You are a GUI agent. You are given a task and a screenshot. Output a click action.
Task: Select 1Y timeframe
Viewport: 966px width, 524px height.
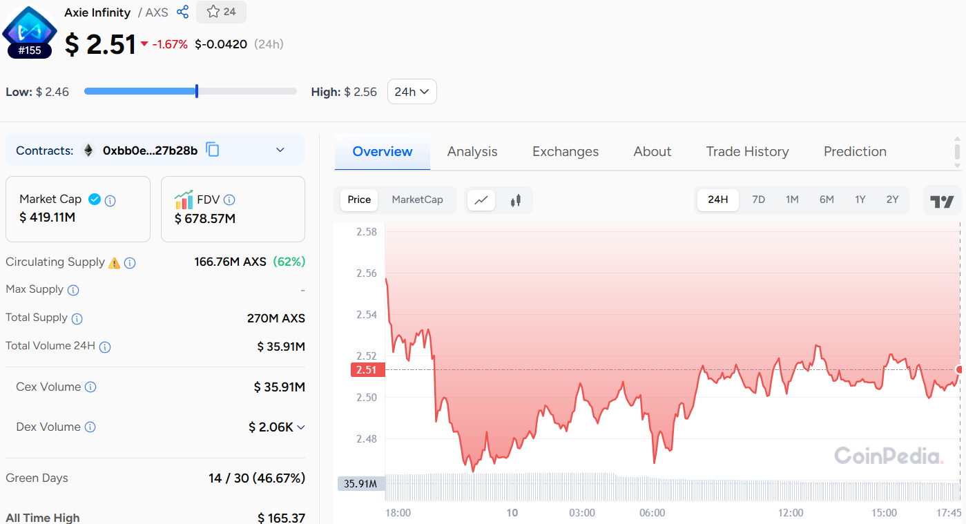(x=860, y=200)
